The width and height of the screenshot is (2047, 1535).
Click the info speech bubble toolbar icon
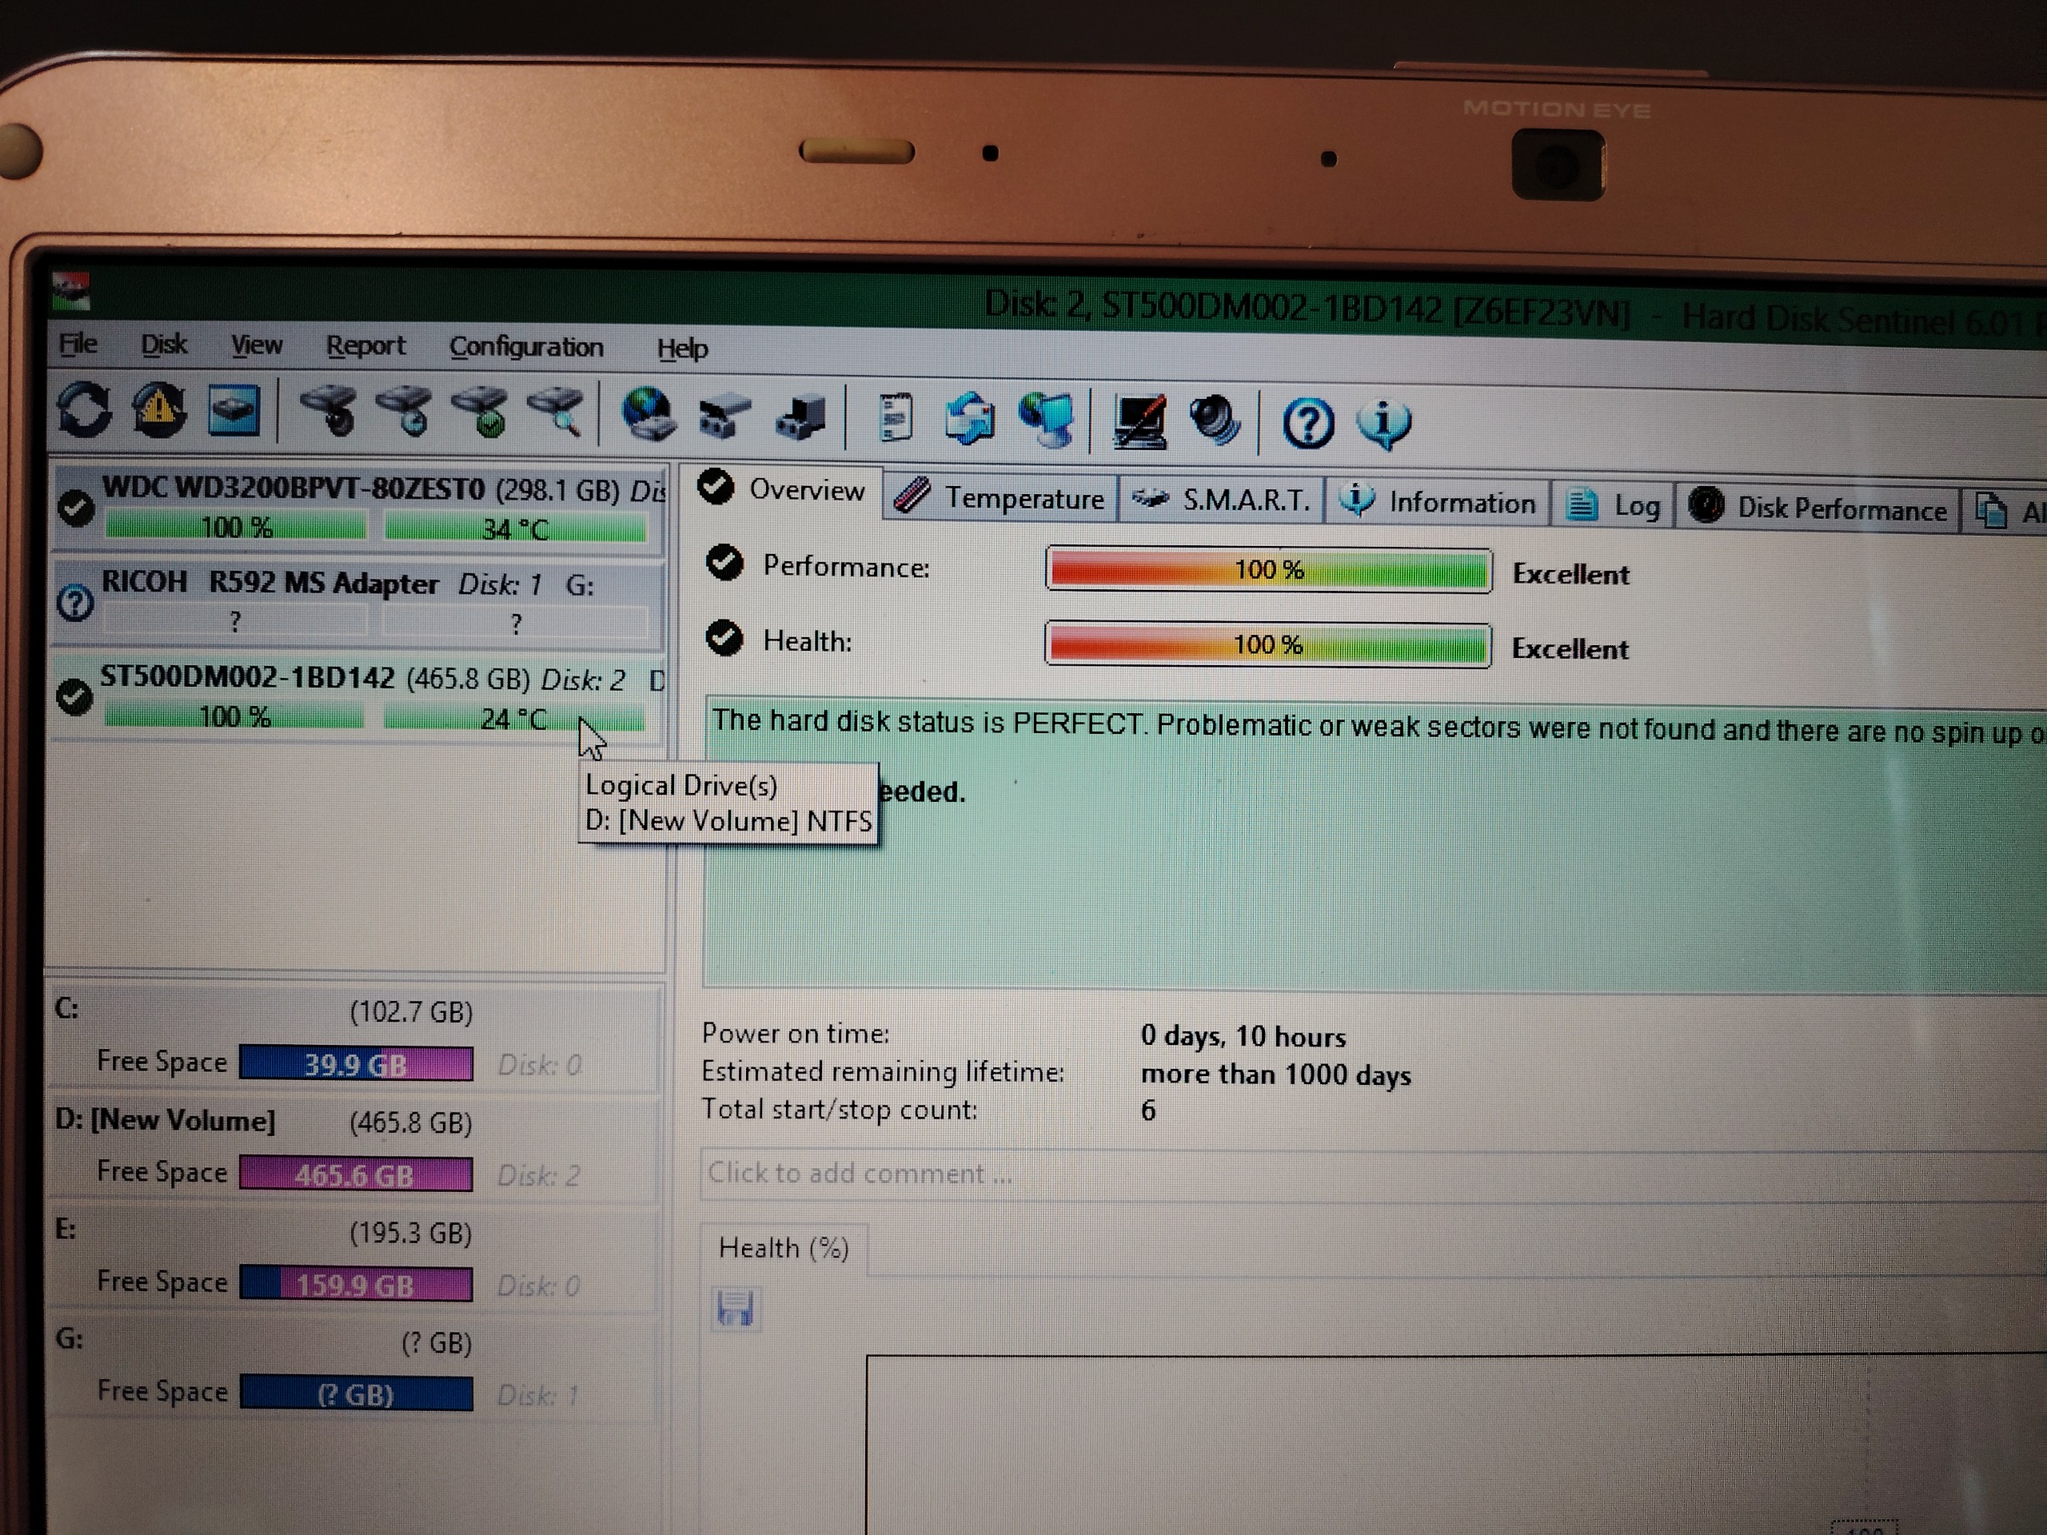[x=1384, y=424]
